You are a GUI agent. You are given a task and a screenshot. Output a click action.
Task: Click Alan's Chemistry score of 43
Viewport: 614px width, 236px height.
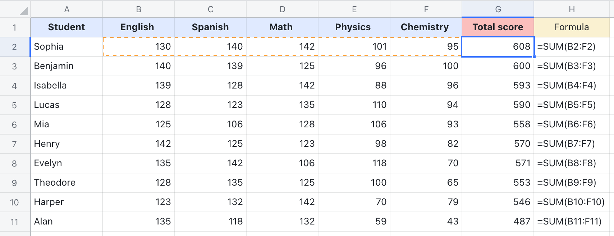[x=426, y=222]
